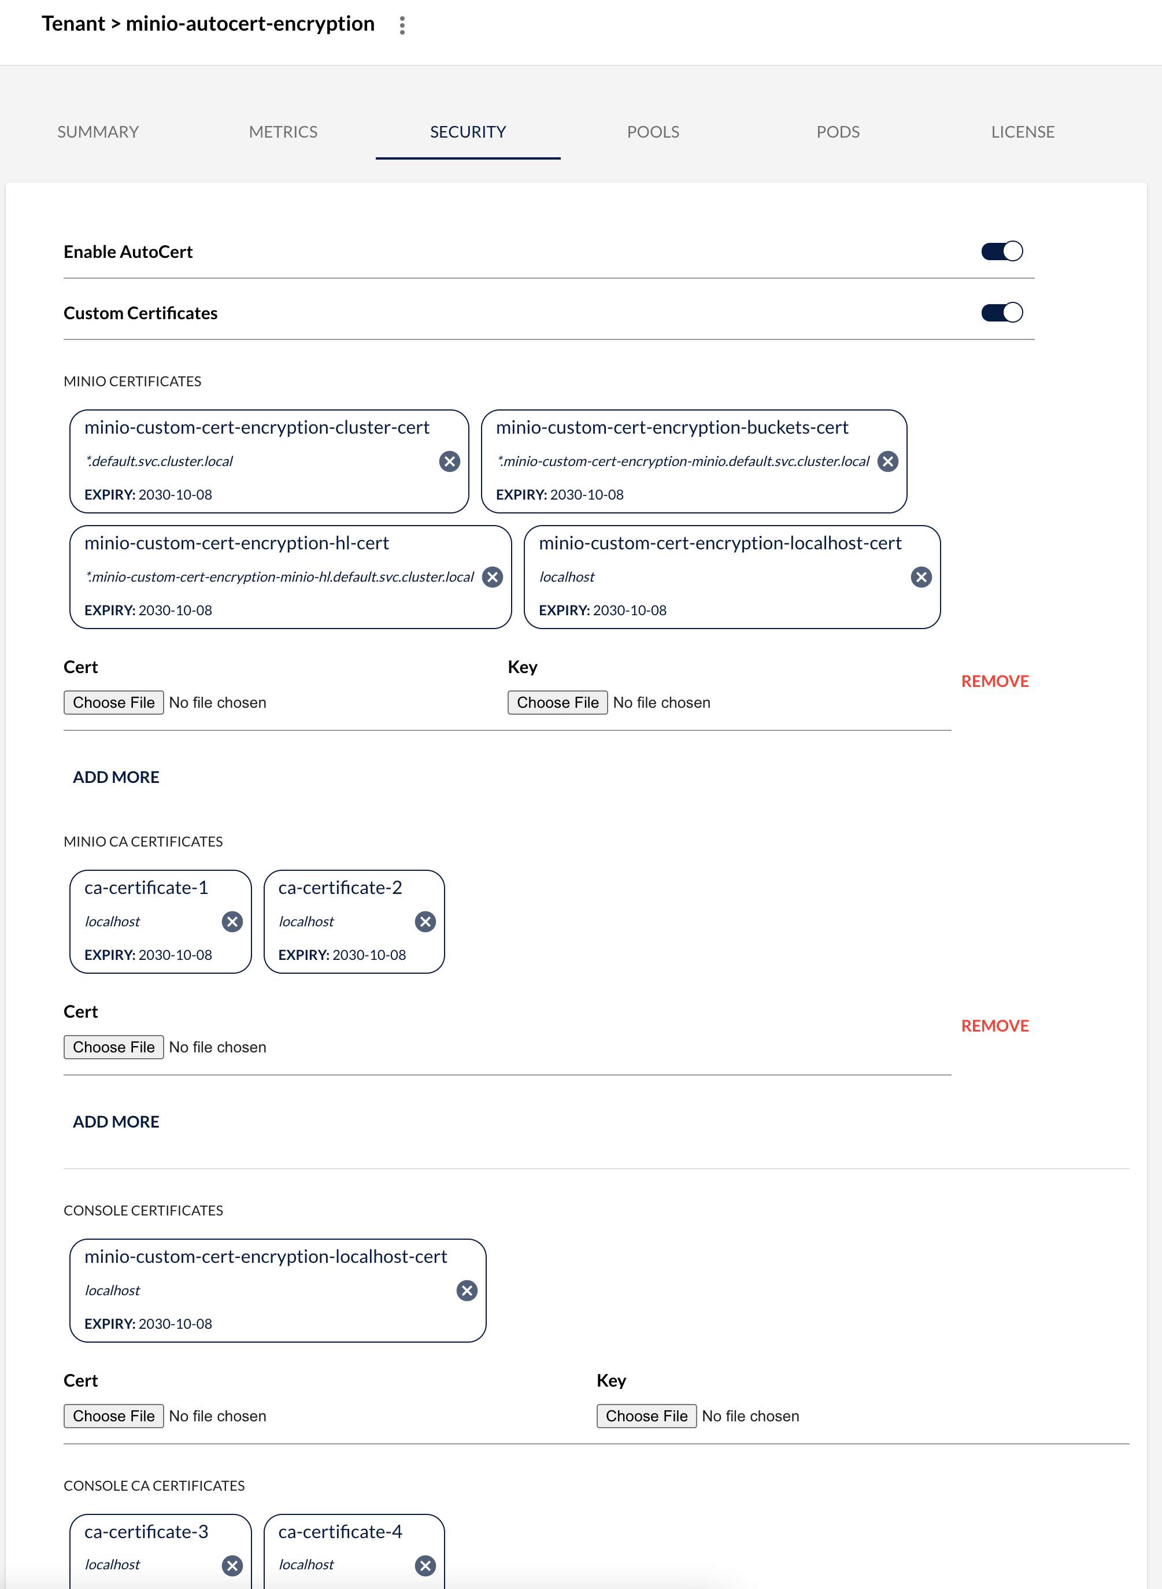
Task: Choose a Key file for console certificates
Action: tap(646, 1416)
